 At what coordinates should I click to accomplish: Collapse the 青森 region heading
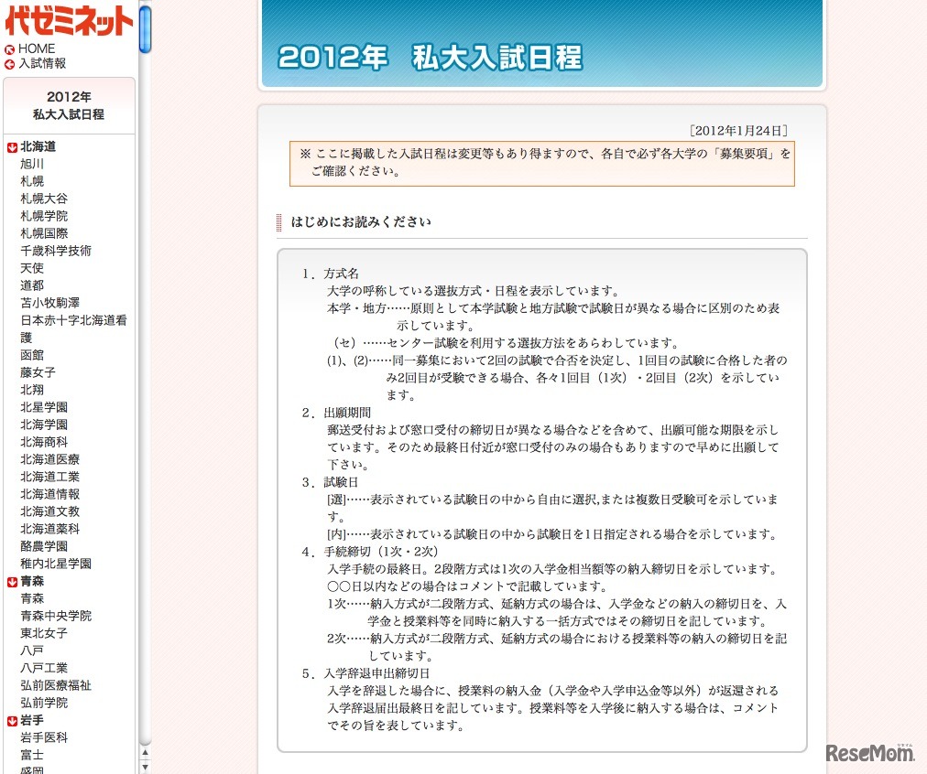click(x=32, y=581)
